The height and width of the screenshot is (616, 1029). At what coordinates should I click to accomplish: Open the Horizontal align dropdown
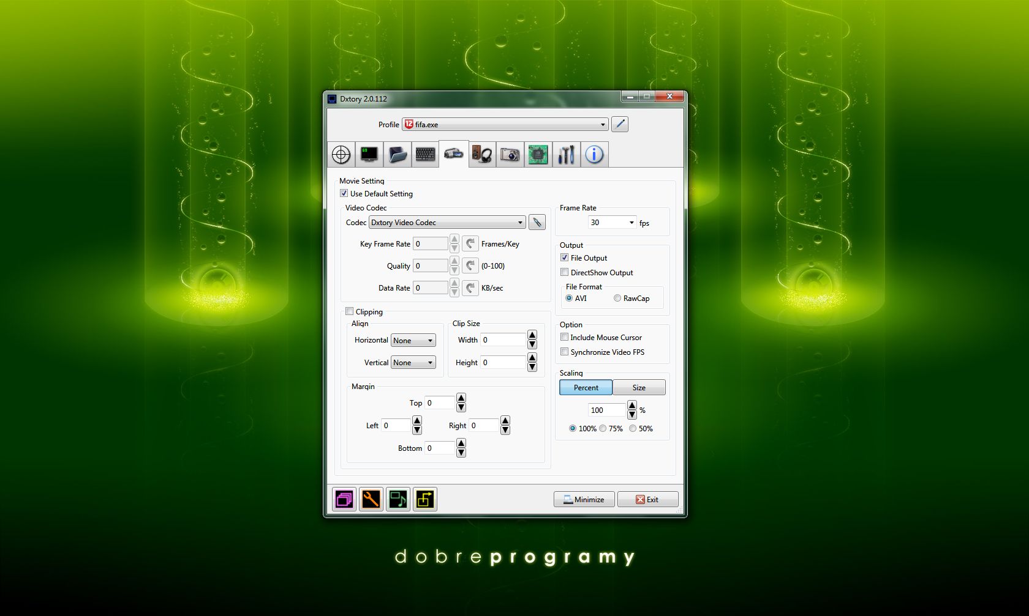click(413, 340)
